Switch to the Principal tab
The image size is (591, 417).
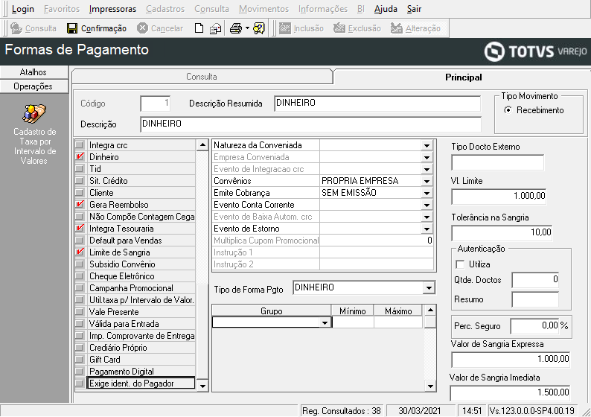tap(463, 77)
